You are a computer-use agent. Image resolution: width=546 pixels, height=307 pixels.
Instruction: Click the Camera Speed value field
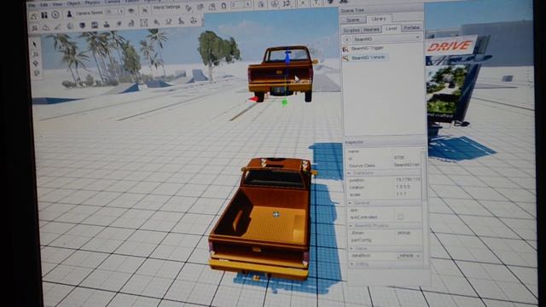pyautogui.click(x=112, y=11)
